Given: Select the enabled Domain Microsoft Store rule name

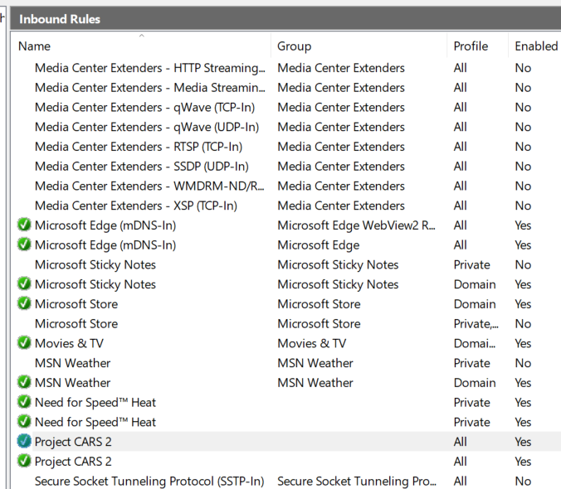Looking at the screenshot, I should 76,303.
